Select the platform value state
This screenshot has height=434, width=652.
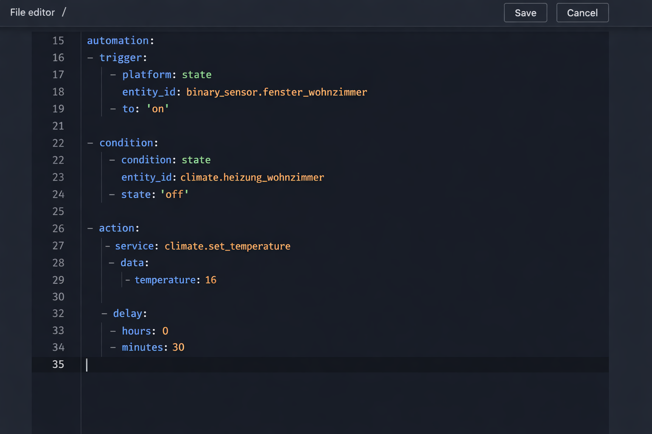pyautogui.click(x=197, y=75)
